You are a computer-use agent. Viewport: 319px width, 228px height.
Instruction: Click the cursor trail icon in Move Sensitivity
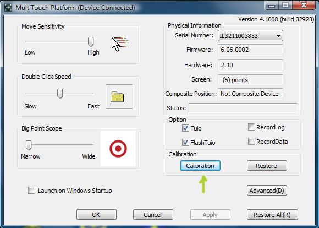coord(120,44)
